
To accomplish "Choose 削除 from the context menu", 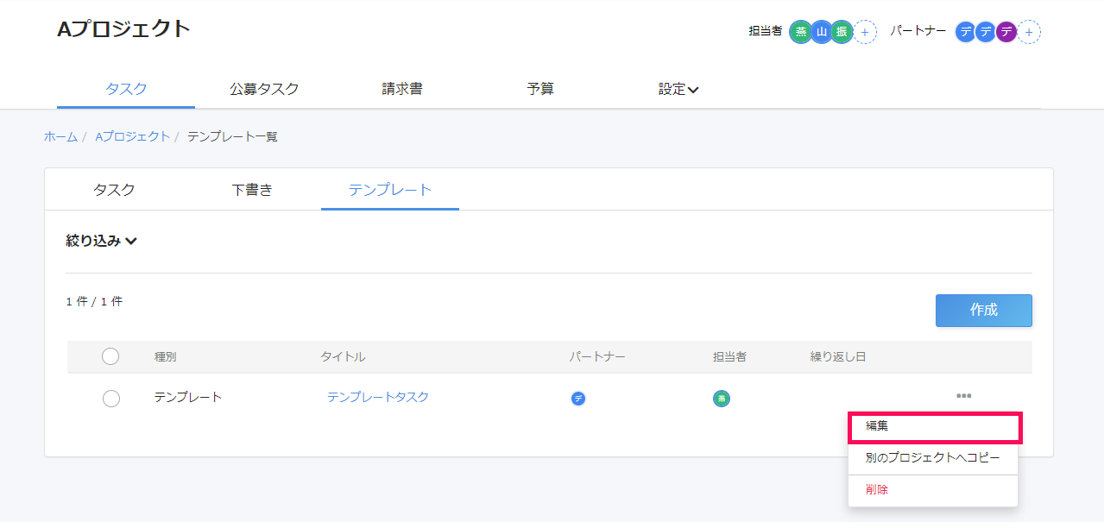I will pyautogui.click(x=933, y=490).
